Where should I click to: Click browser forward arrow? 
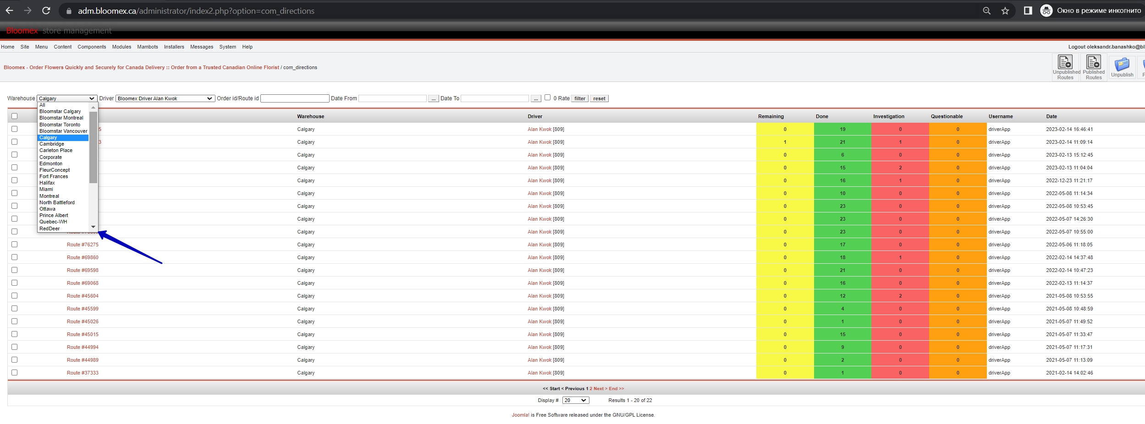tap(28, 11)
